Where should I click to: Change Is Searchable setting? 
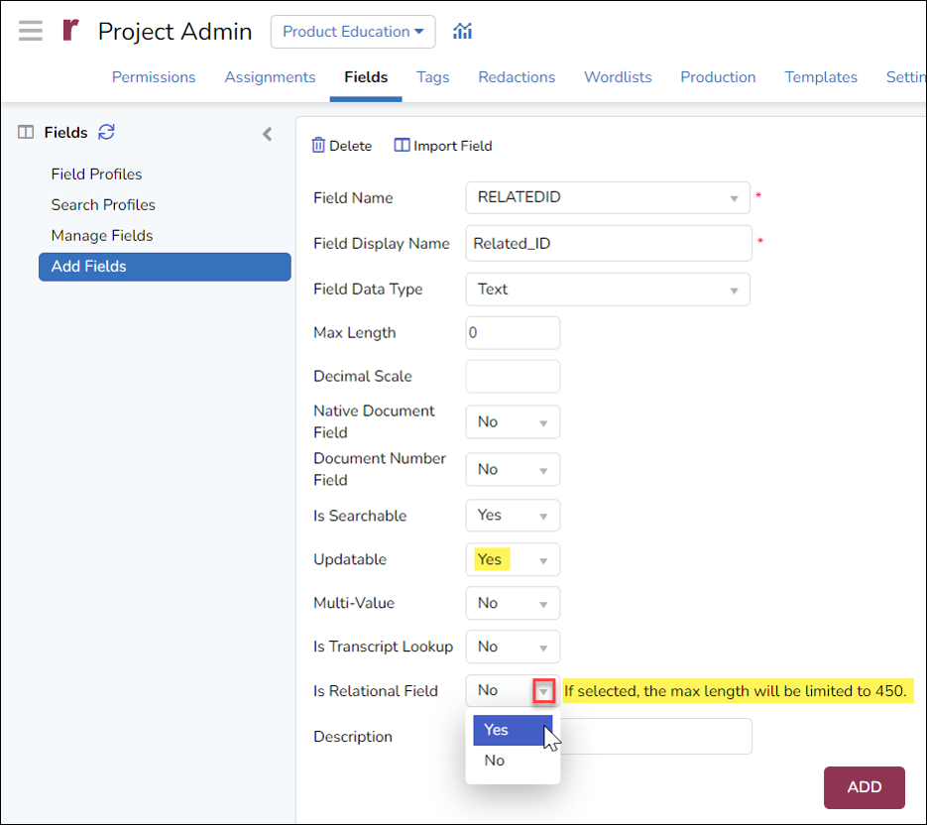point(541,515)
